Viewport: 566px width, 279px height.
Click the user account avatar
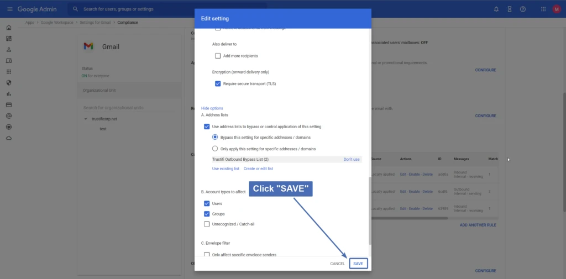pyautogui.click(x=556, y=9)
